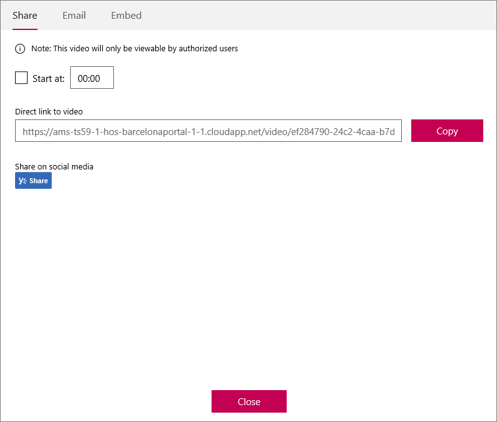
Task: Open the Embed tab
Action: (x=126, y=16)
